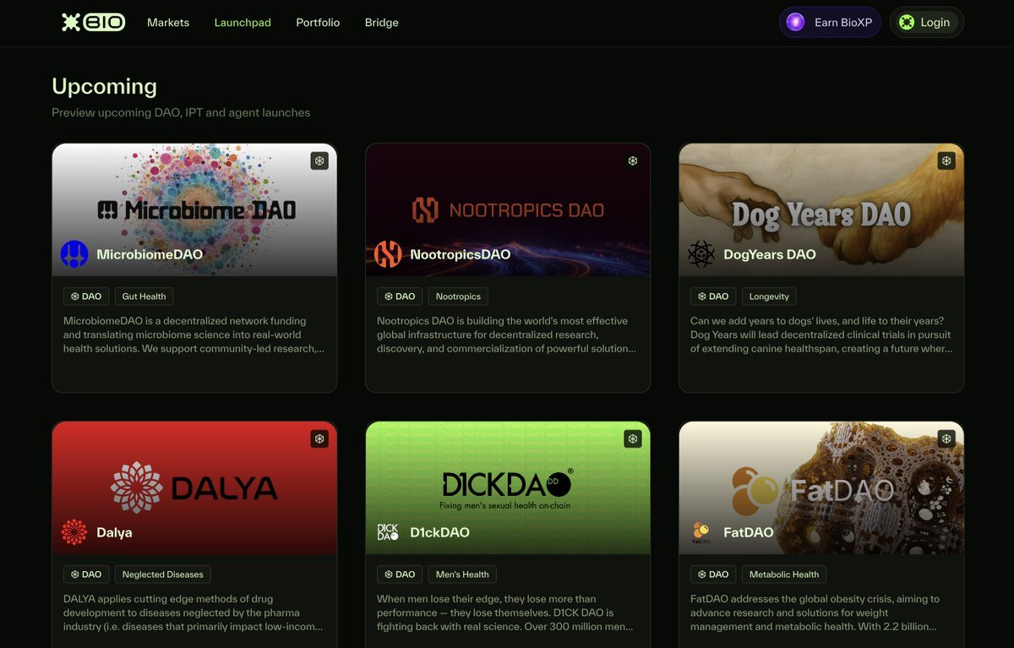This screenshot has width=1014, height=648.
Task: Click the 'Preview upcoming DAO, IPT and agent launches' subtitle
Action: coord(181,112)
